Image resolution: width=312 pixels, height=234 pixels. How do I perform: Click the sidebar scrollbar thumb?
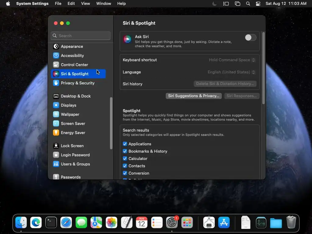tap(111, 123)
